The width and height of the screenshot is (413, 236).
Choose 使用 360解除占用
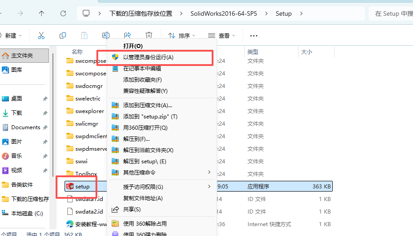click(162, 223)
